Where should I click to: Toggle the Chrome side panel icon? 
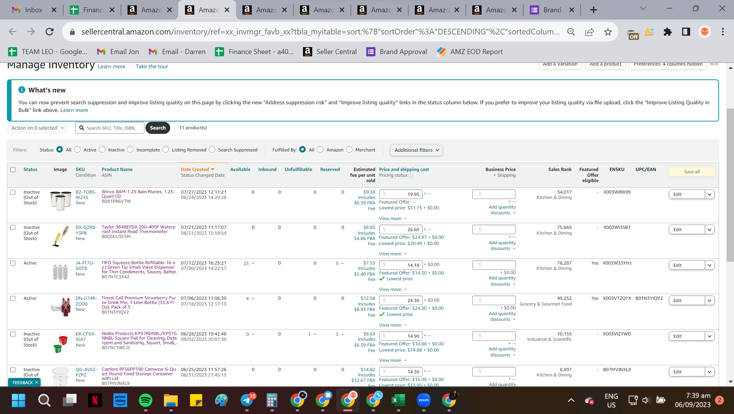[686, 32]
